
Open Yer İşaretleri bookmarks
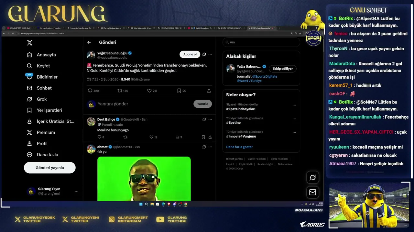44,110
